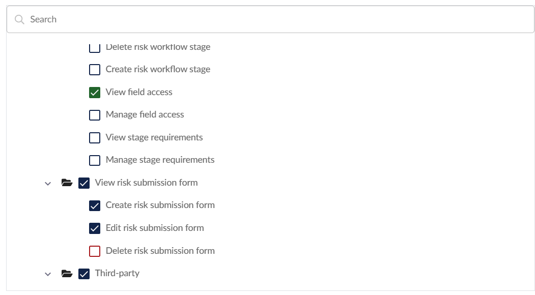Check Manage stage requirements box
This screenshot has width=535, height=295.
[x=95, y=160]
